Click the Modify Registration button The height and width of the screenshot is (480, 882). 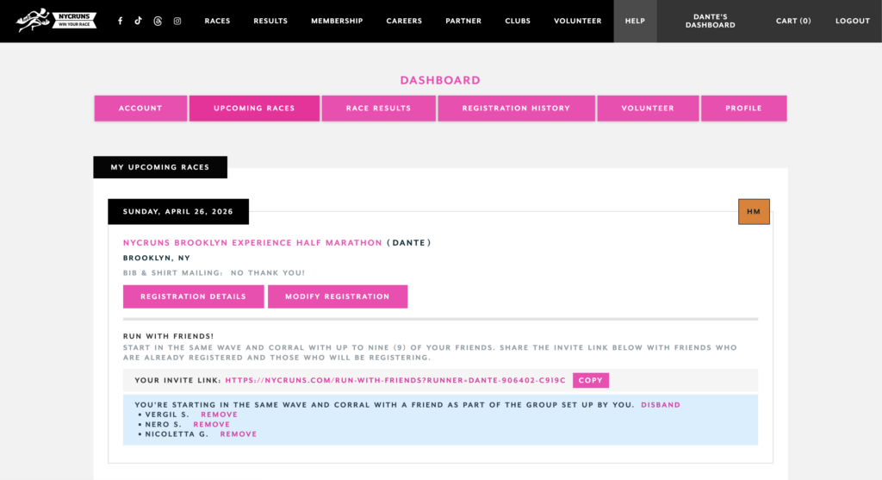(x=337, y=296)
